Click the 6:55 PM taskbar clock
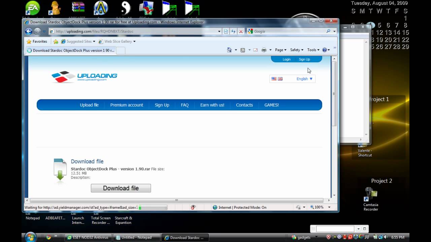 coord(397,237)
